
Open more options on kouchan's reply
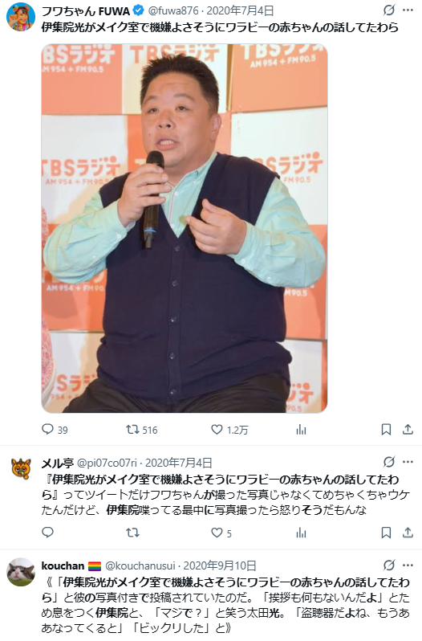(x=408, y=565)
